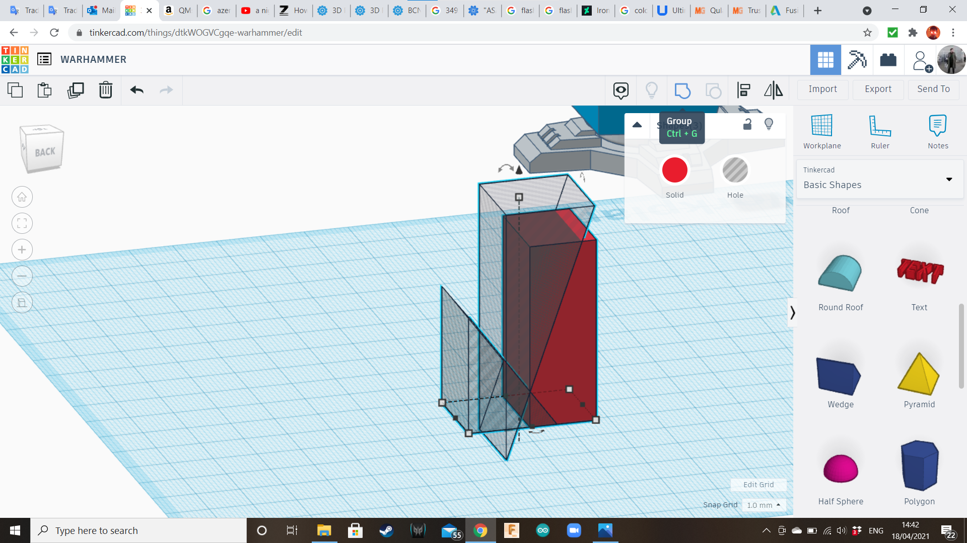Expand the Basic Shapes dropdown
The width and height of the screenshot is (967, 543).
[880, 179]
